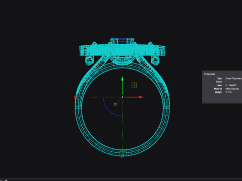
Task: Click the Properties panel title
Action: (210, 74)
